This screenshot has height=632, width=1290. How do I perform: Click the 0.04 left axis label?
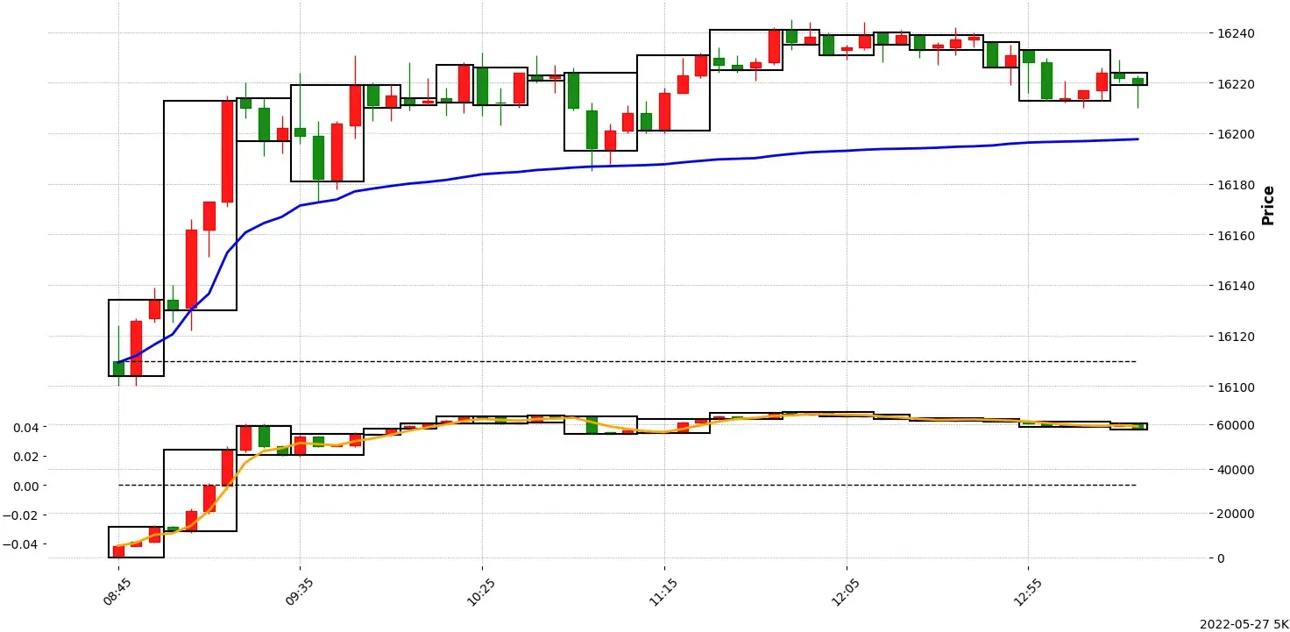[26, 428]
